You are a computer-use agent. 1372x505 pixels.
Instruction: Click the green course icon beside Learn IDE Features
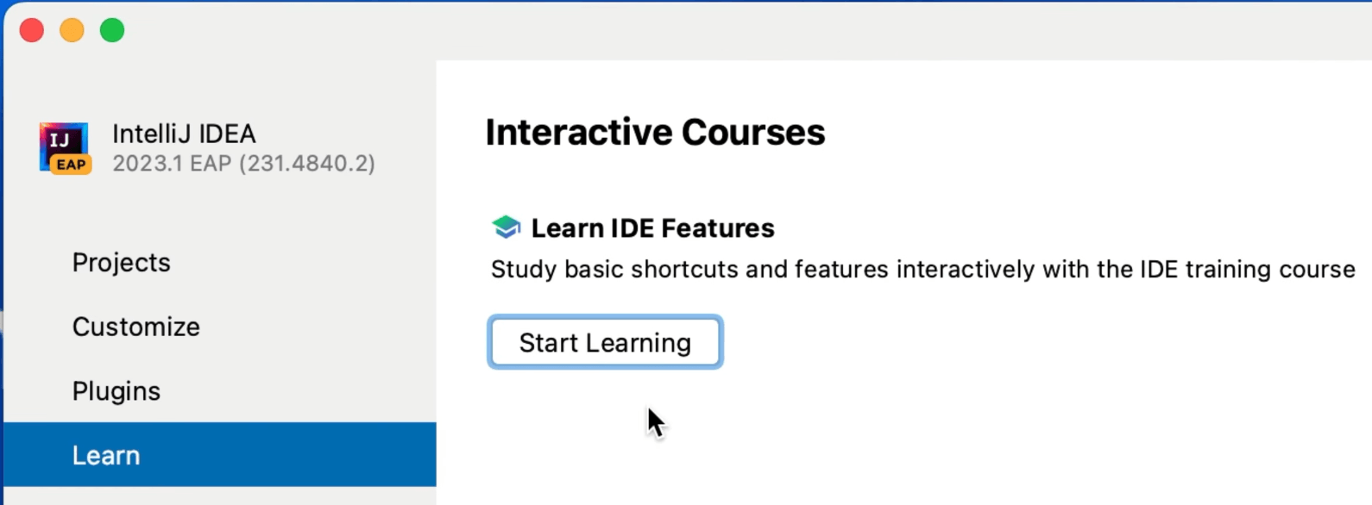(506, 227)
